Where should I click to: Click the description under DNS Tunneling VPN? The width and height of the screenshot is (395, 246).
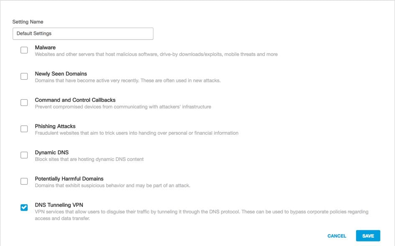pyautogui.click(x=201, y=215)
